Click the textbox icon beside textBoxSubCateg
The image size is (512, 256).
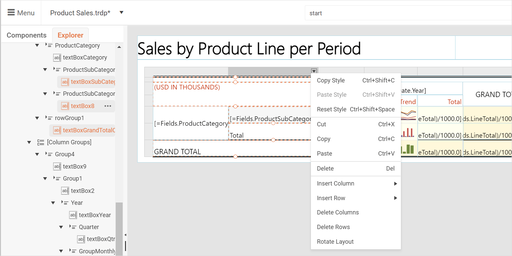65,82
